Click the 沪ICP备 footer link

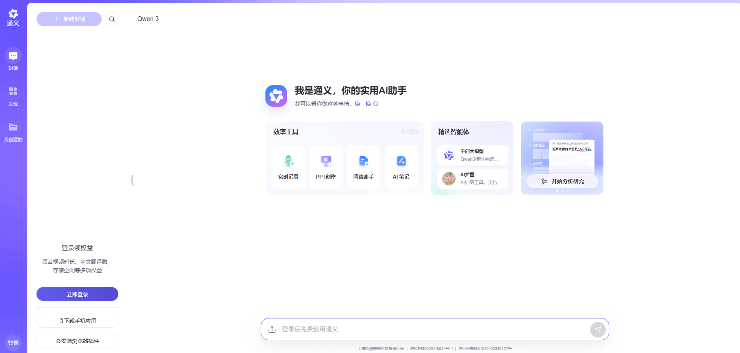[432, 349]
